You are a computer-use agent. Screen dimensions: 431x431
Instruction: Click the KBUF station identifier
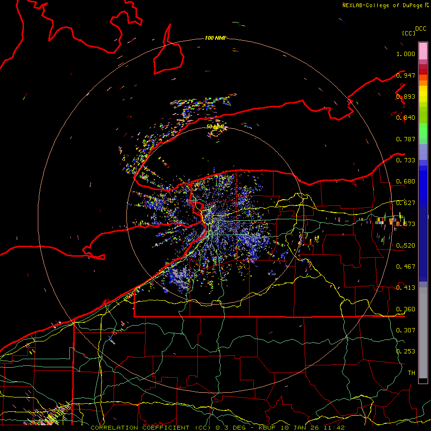(x=267, y=428)
